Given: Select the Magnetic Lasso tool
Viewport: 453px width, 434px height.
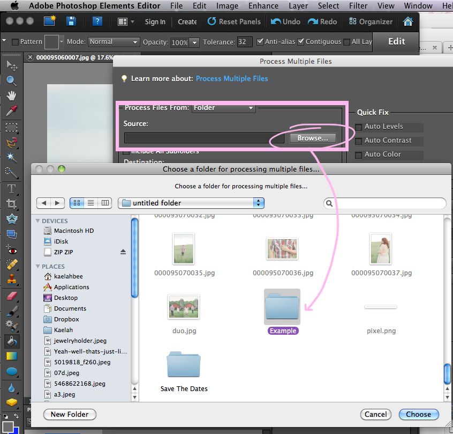Looking at the screenshot, I should [x=12, y=143].
